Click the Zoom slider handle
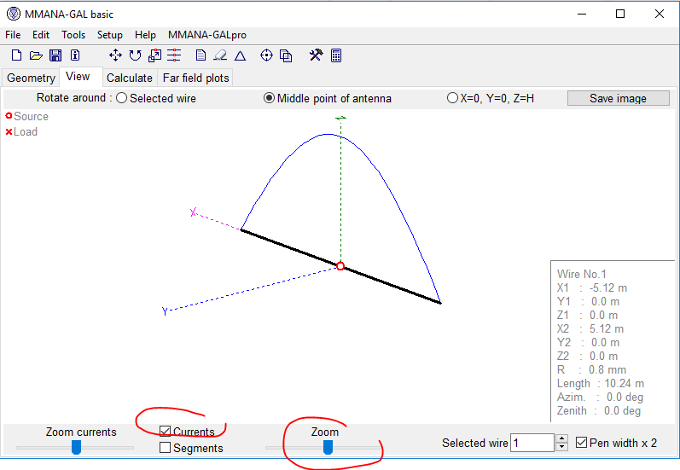This screenshot has height=470, width=680. click(x=328, y=447)
